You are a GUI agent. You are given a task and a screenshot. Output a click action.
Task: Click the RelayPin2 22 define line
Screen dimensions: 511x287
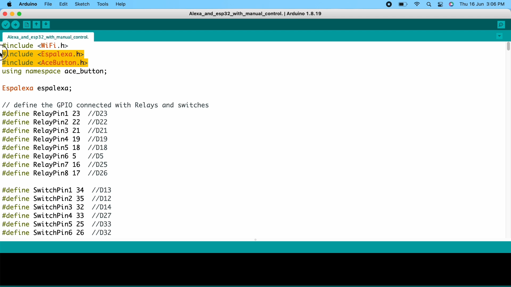(x=55, y=123)
